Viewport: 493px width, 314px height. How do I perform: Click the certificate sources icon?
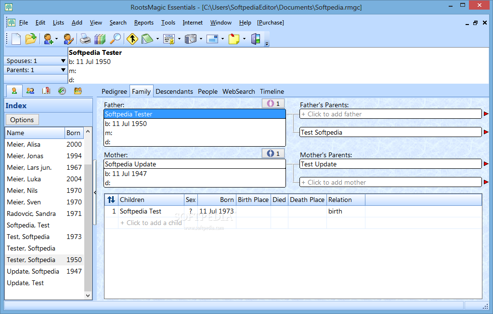pos(169,39)
